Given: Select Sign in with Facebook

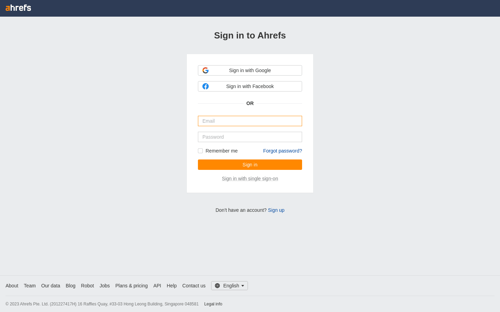Looking at the screenshot, I should [250, 86].
